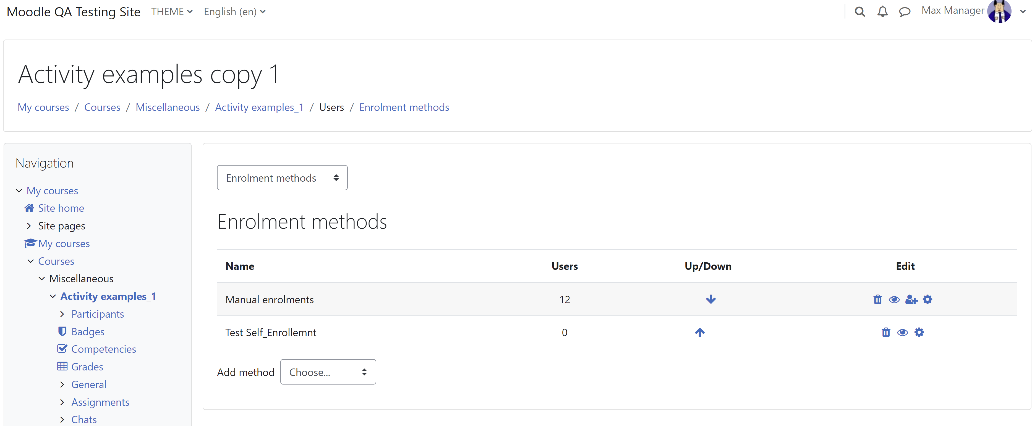The width and height of the screenshot is (1032, 426).
Task: Click Enrolment methods breadcrumb link
Action: [x=404, y=108]
